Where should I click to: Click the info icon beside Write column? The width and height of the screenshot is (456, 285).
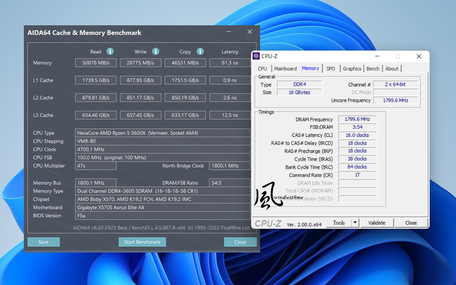pyautogui.click(x=155, y=51)
